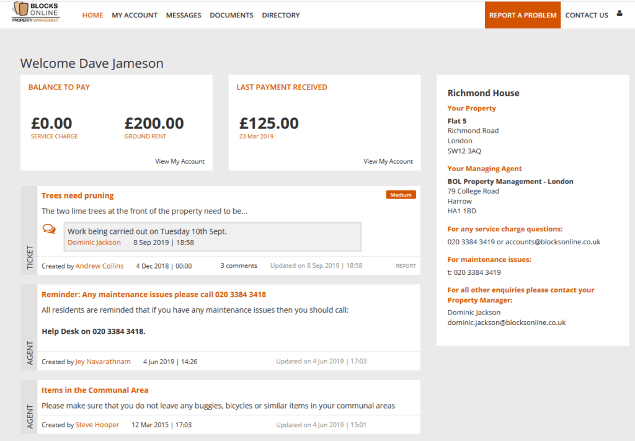
Task: Open the 3 comments link
Action: point(239,265)
